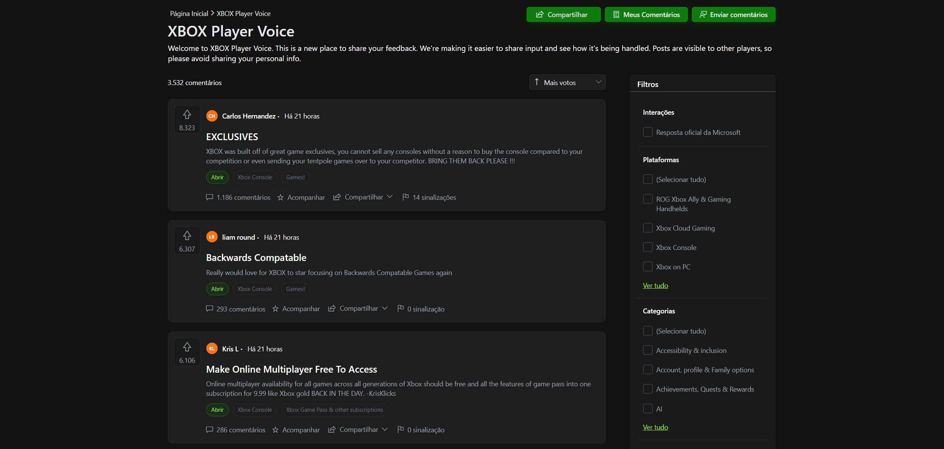Open Backwards Compatable post title
This screenshot has height=449, width=944.
click(256, 258)
